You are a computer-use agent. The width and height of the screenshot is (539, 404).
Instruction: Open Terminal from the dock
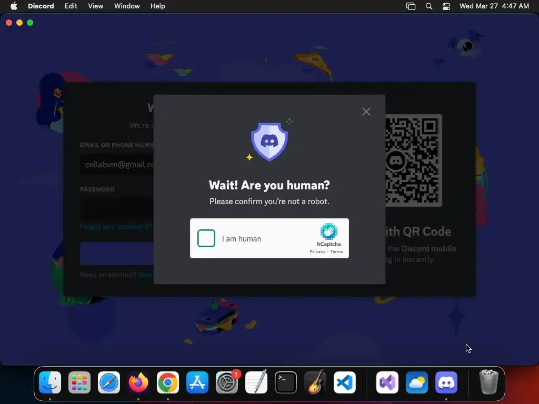(286, 382)
